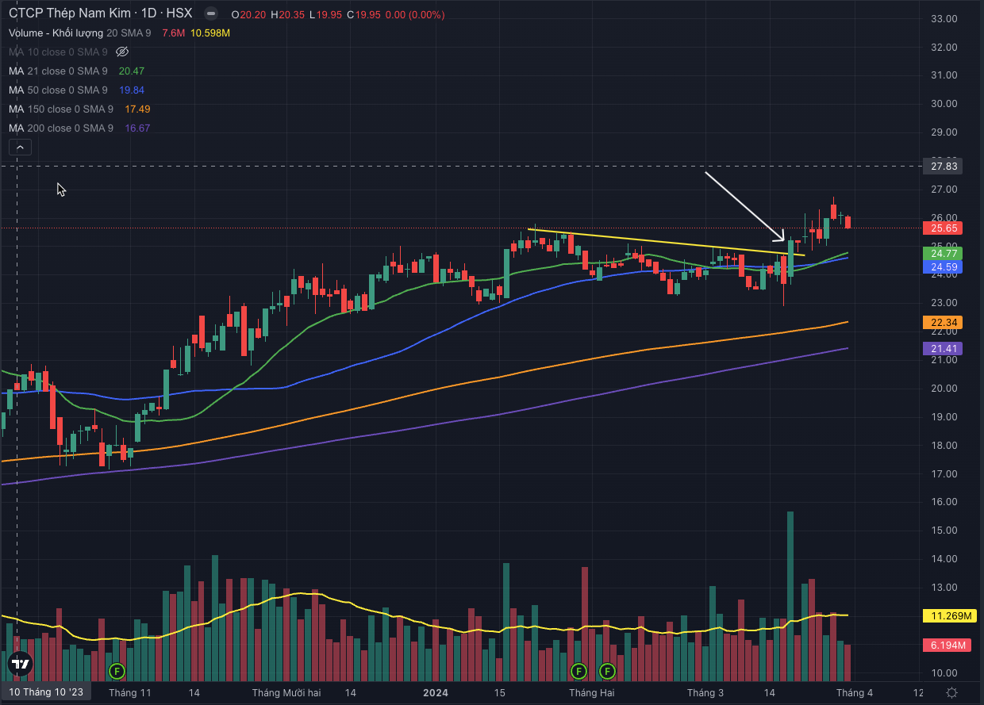Click the orange MA 150 value 17.49
The image size is (984, 705).
click(x=137, y=109)
